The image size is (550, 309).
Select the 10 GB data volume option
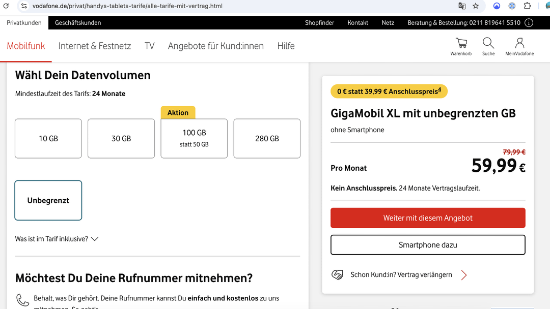[x=48, y=138]
